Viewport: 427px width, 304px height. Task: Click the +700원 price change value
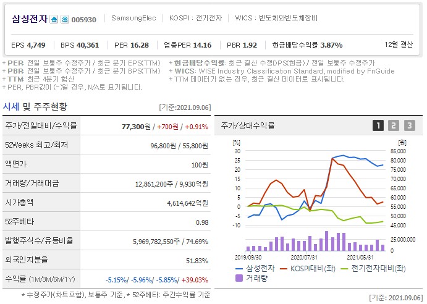(167, 127)
